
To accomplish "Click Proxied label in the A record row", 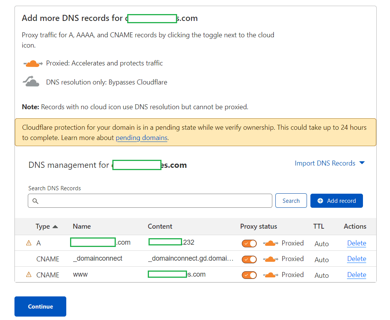I will tap(292, 243).
